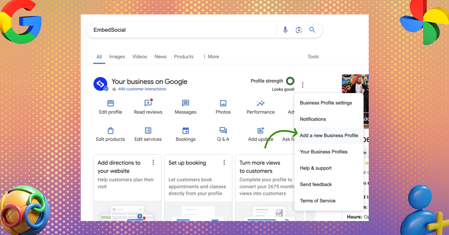Open three-dot menu beside Profile strength
This screenshot has height=235, width=449.
[303, 85]
